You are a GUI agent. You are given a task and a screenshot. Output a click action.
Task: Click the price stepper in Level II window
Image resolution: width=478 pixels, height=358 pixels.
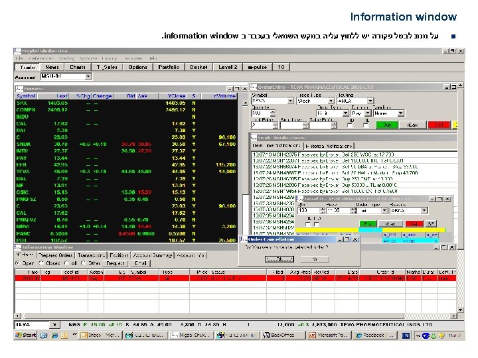pos(353,210)
